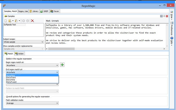Click the Open sample file icon
Viewport: 176px width, 110px height.
click(10, 21)
